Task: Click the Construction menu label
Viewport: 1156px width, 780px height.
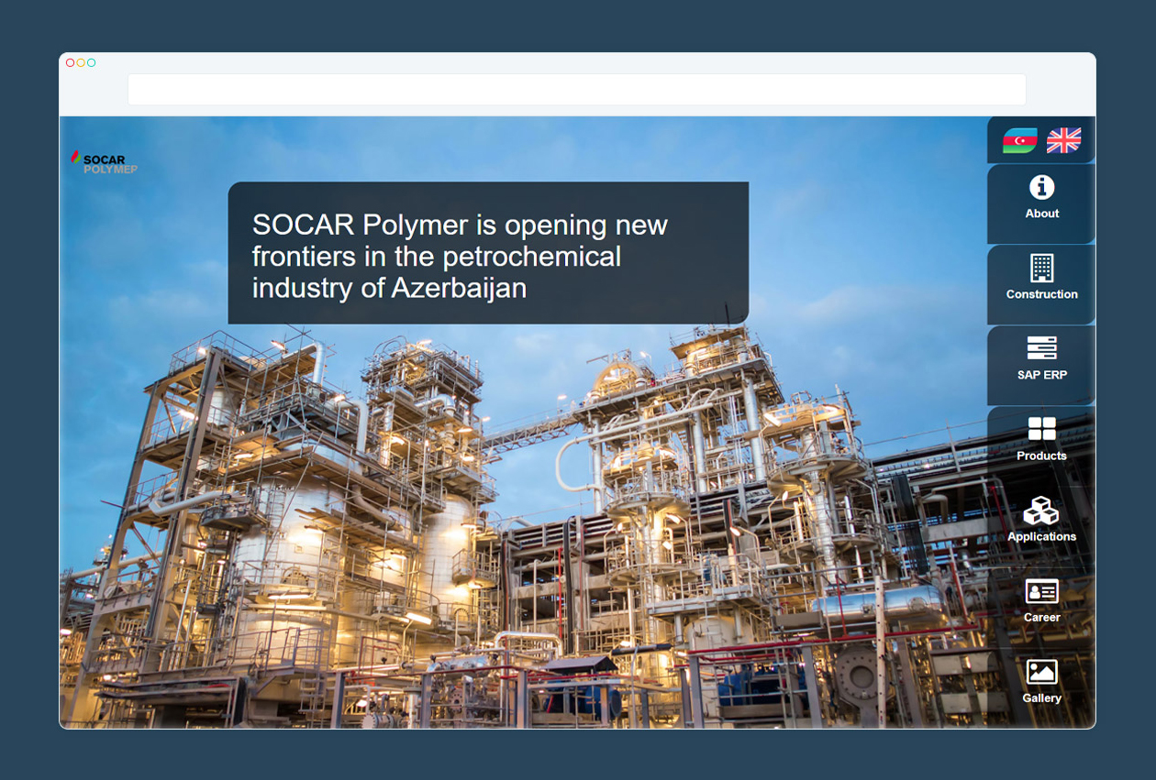Action: click(x=1042, y=294)
